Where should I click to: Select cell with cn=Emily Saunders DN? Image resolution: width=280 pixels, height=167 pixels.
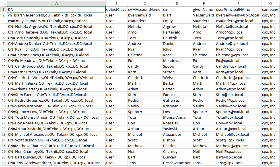[56, 21]
